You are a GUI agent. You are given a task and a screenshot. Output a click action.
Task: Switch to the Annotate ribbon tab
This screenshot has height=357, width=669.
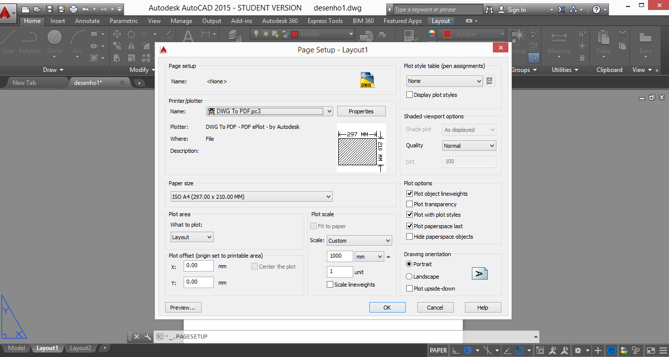87,21
